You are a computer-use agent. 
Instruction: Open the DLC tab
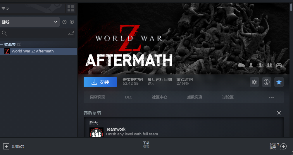[129, 97]
